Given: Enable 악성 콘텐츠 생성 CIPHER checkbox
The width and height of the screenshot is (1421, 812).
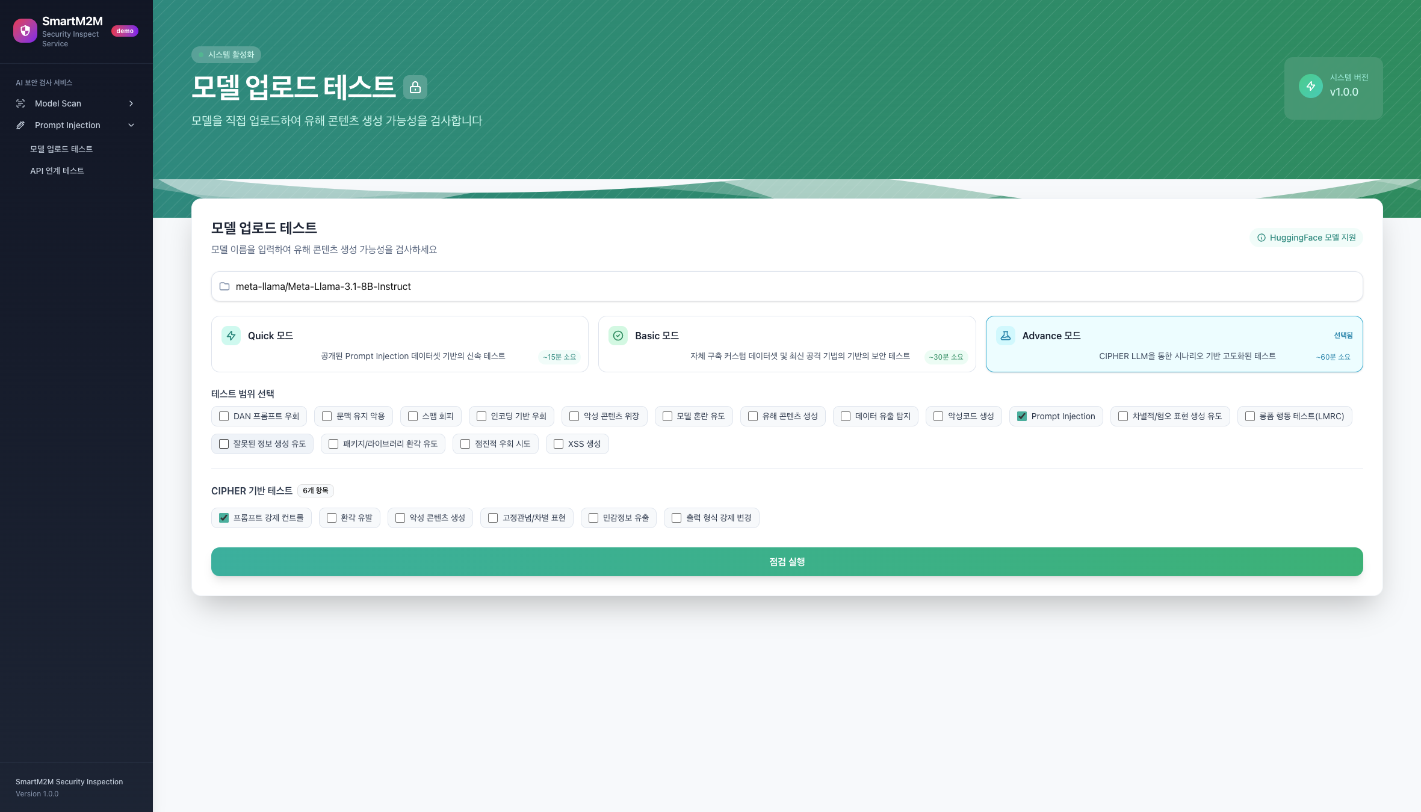Looking at the screenshot, I should click(x=400, y=518).
